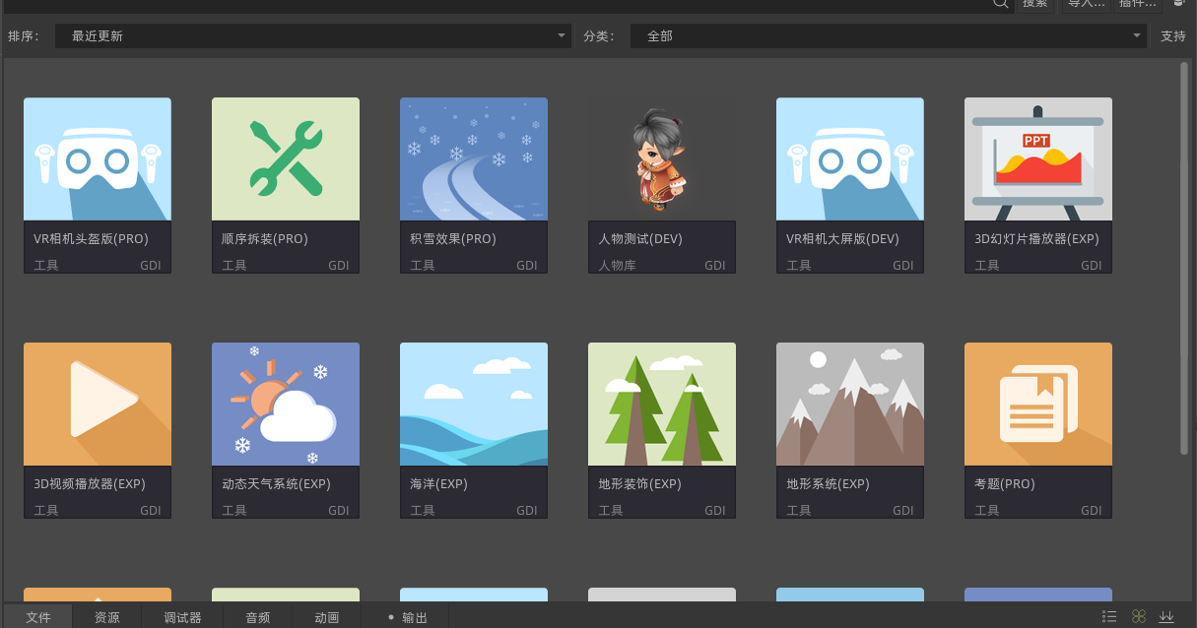1197x628 pixels.
Task: Select the 考题(PRO) document icon
Action: (x=1038, y=404)
